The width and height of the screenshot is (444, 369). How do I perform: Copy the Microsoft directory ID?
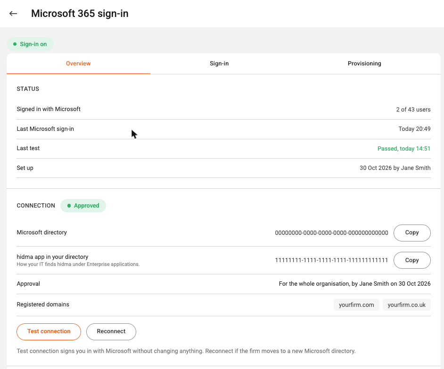click(412, 233)
